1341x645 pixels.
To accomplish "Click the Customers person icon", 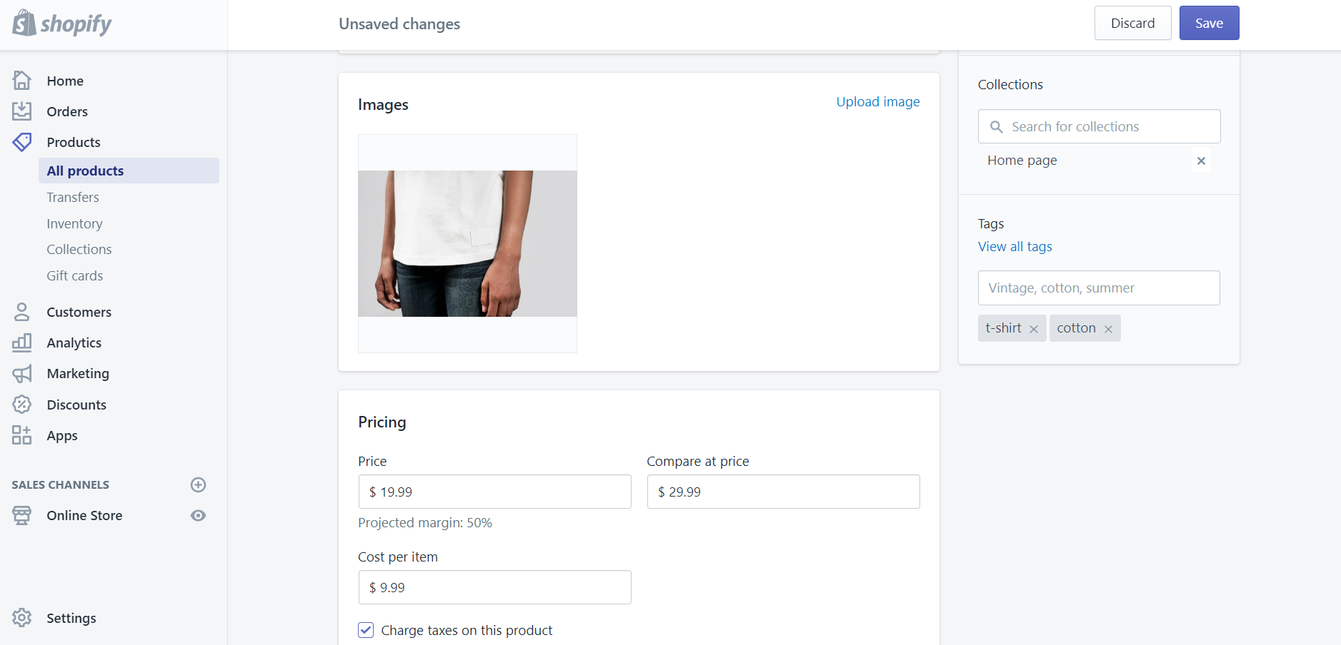I will coord(22,312).
